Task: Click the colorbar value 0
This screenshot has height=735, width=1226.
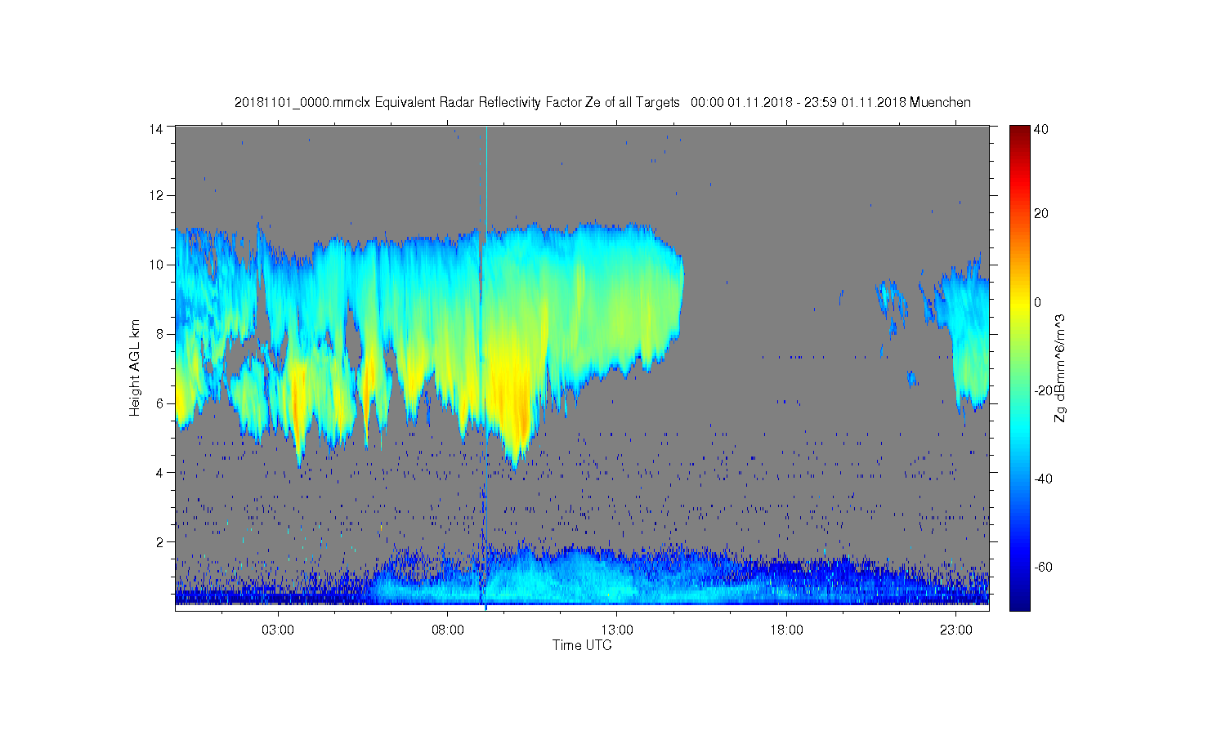Action: point(1038,302)
